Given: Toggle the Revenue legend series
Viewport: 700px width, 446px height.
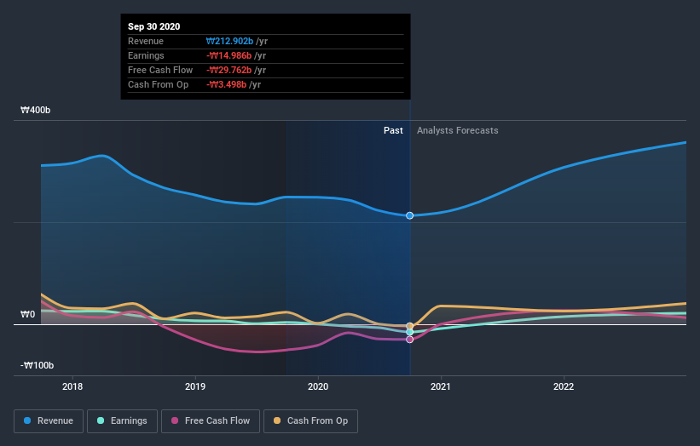Looking at the screenshot, I should point(49,421).
